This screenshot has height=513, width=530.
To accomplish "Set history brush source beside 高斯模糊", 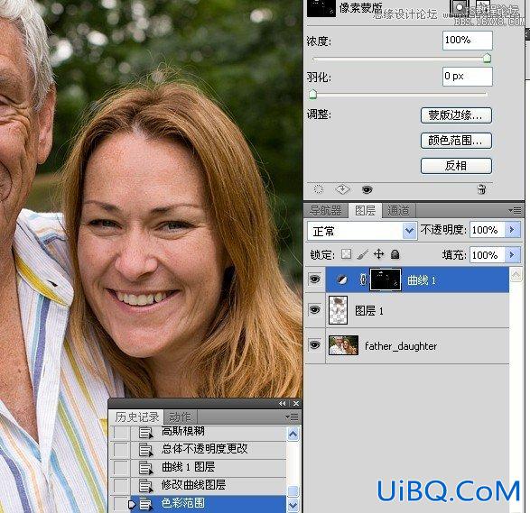I will click(121, 432).
